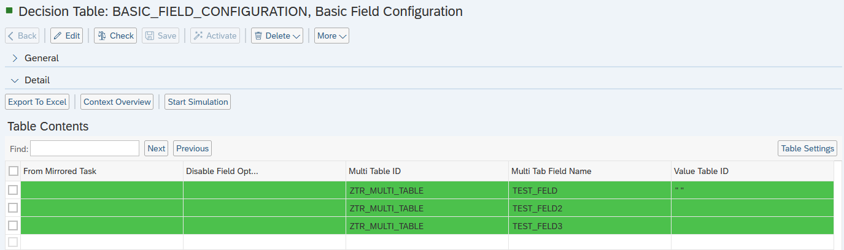This screenshot has width=844, height=250.
Task: Click the Check scales icon
Action: coord(102,36)
